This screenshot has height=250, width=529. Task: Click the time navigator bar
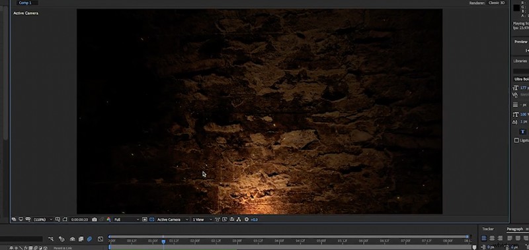tap(288, 237)
